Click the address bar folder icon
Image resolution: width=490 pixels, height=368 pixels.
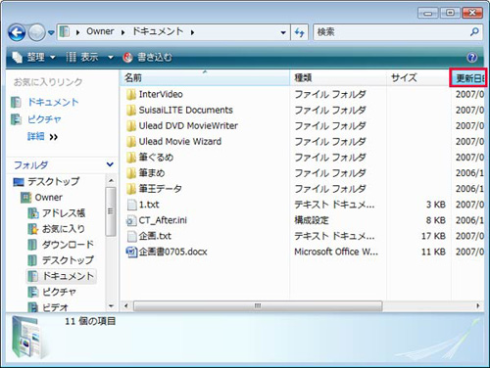(65, 32)
